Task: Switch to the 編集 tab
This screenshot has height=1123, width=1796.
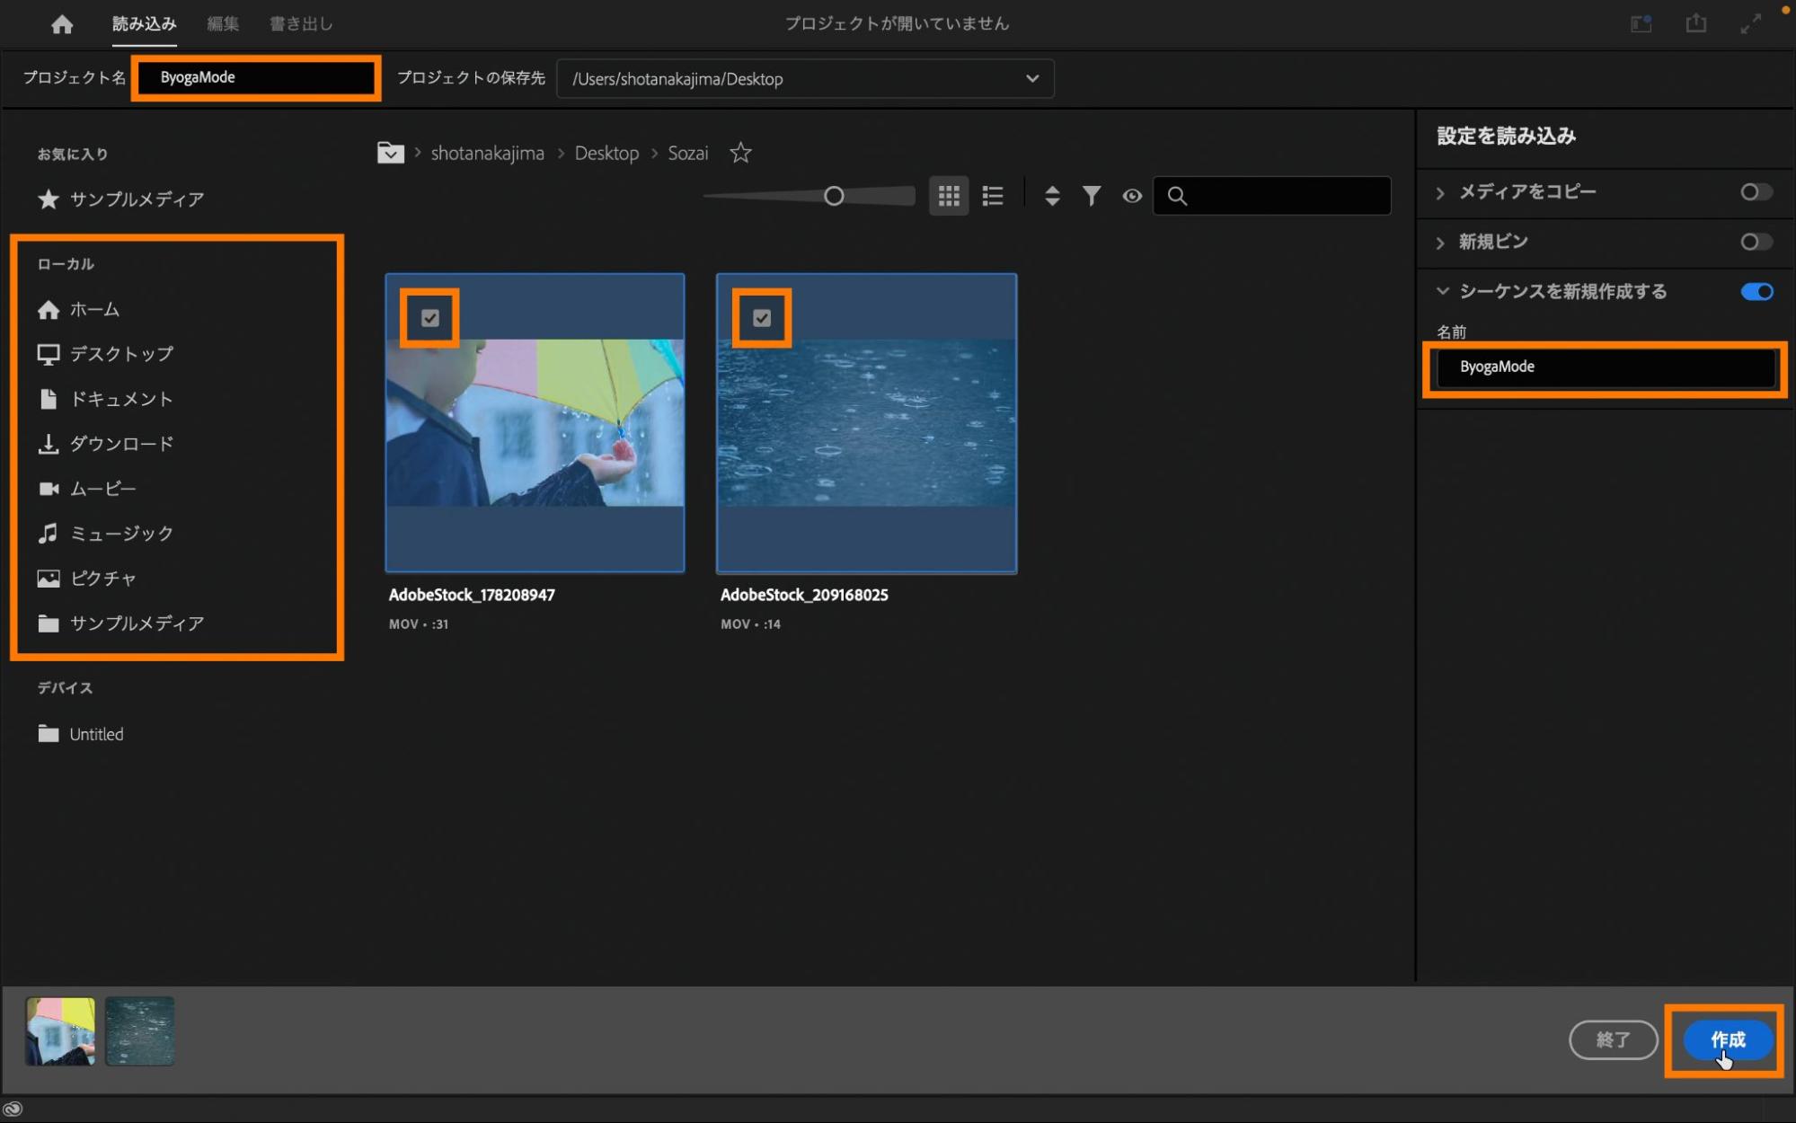Action: [x=223, y=24]
